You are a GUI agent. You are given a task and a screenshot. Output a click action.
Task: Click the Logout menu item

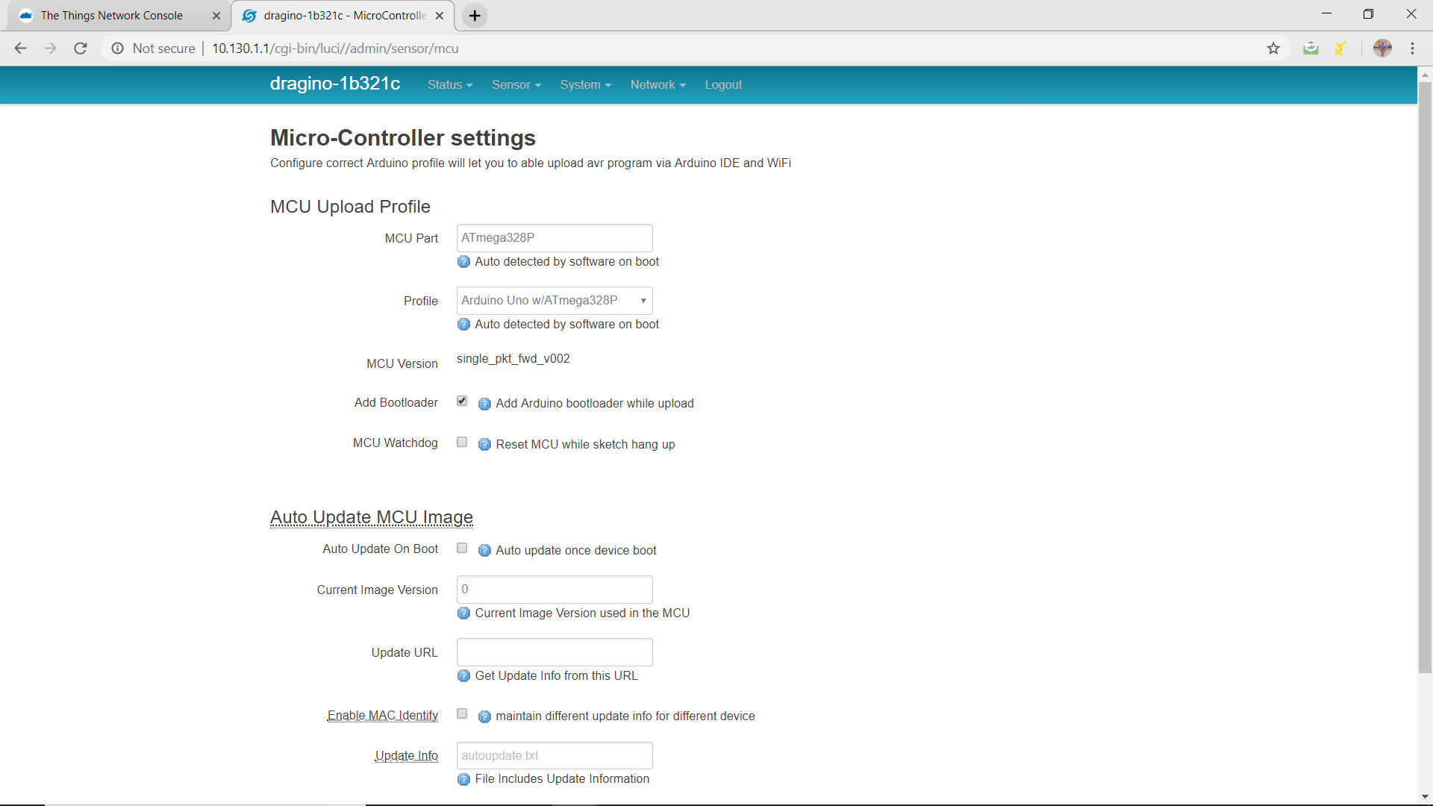pyautogui.click(x=723, y=84)
